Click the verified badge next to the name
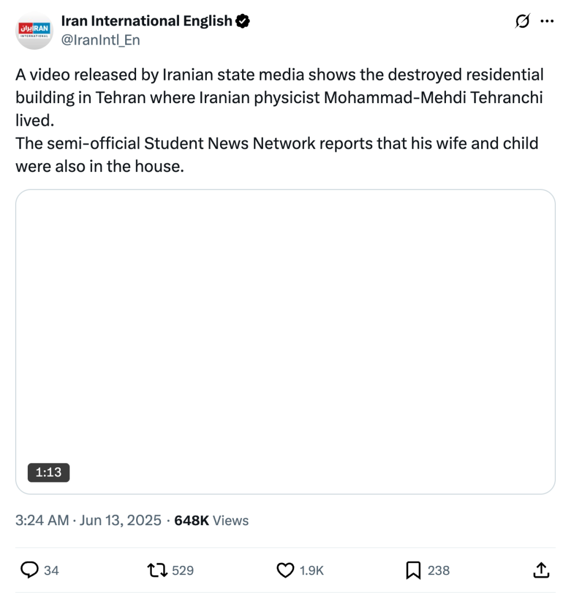 pos(243,21)
